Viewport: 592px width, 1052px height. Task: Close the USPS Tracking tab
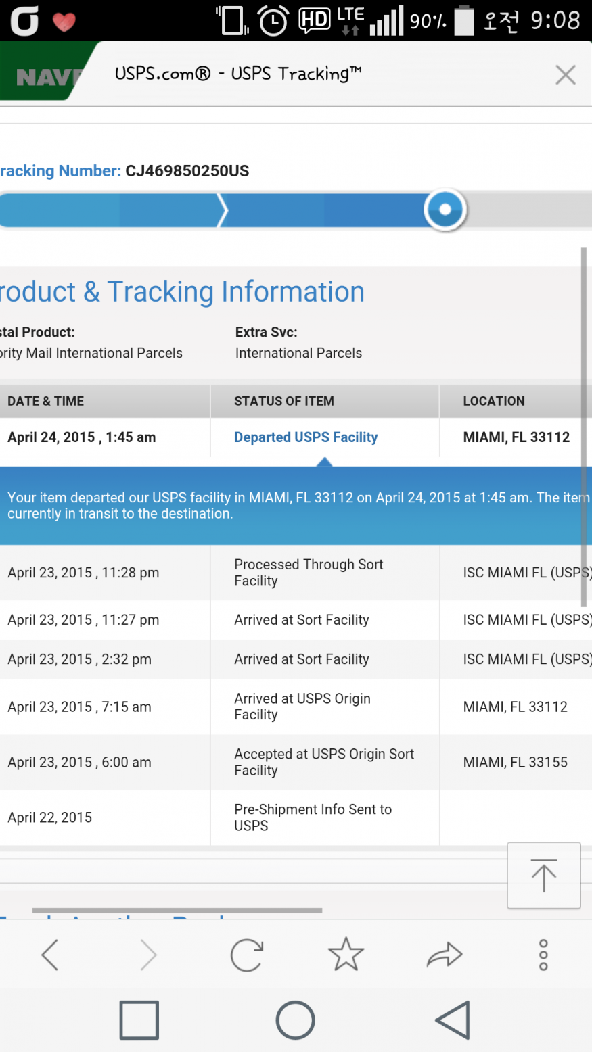pos(566,74)
